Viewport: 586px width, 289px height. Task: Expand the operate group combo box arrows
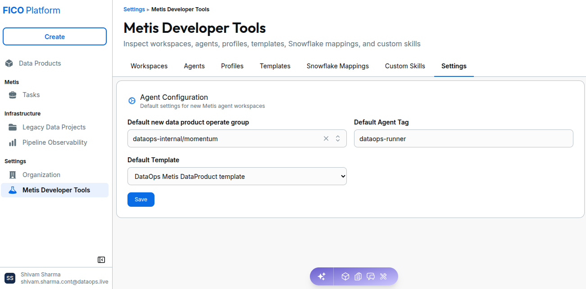338,139
